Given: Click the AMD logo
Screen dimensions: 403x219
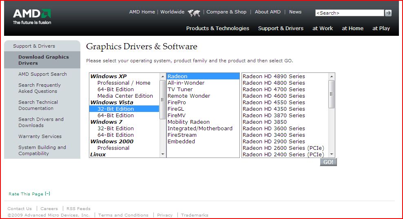Looking at the screenshot, I should [x=32, y=17].
